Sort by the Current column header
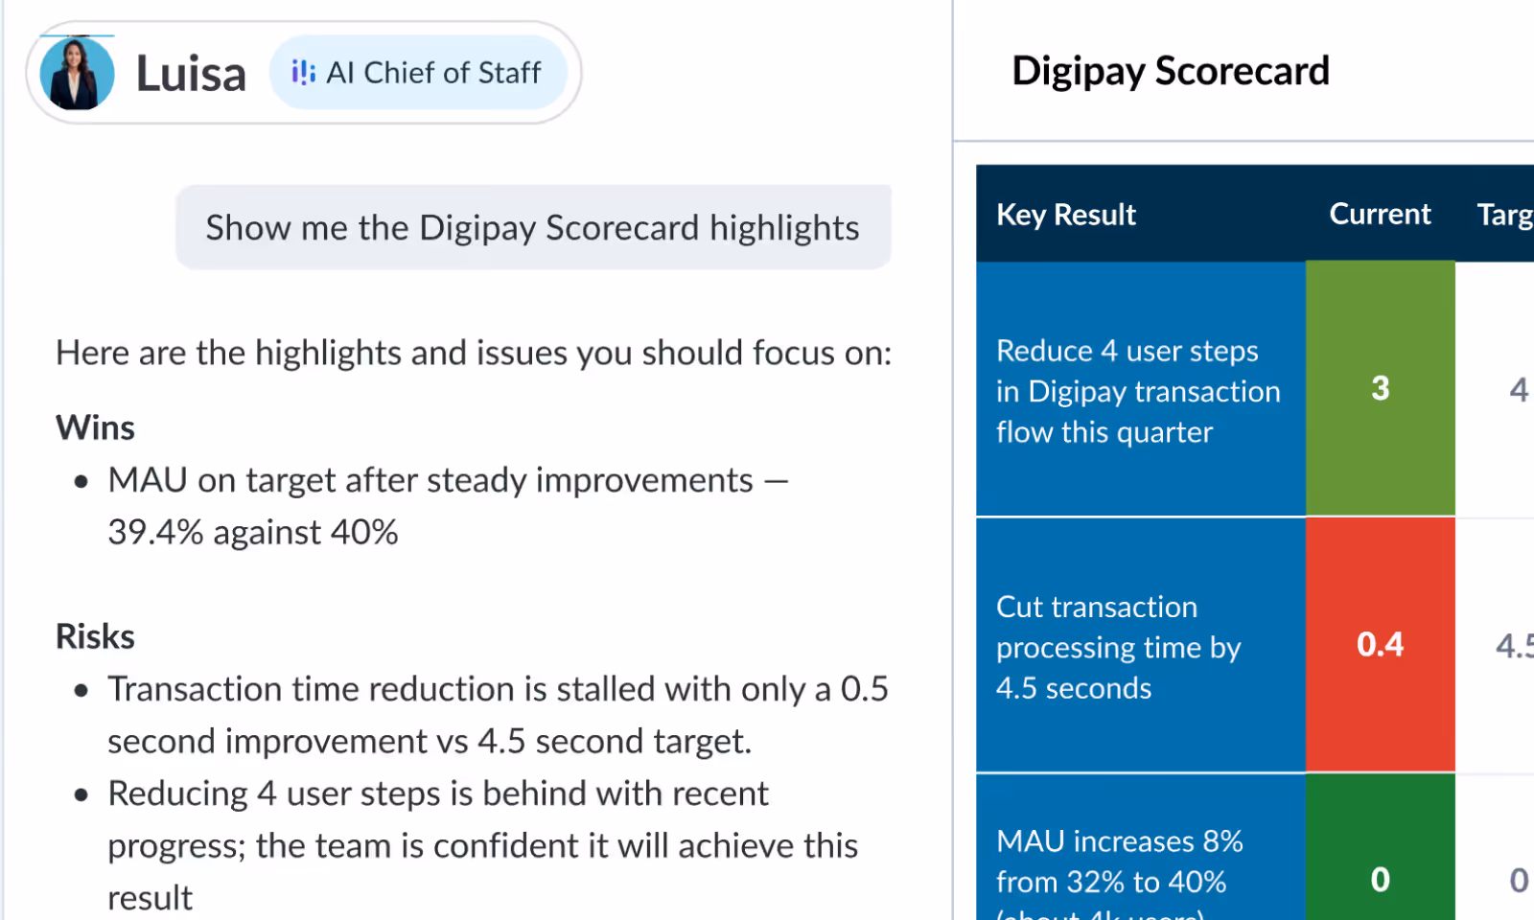Image resolution: width=1534 pixels, height=920 pixels. pyautogui.click(x=1380, y=214)
